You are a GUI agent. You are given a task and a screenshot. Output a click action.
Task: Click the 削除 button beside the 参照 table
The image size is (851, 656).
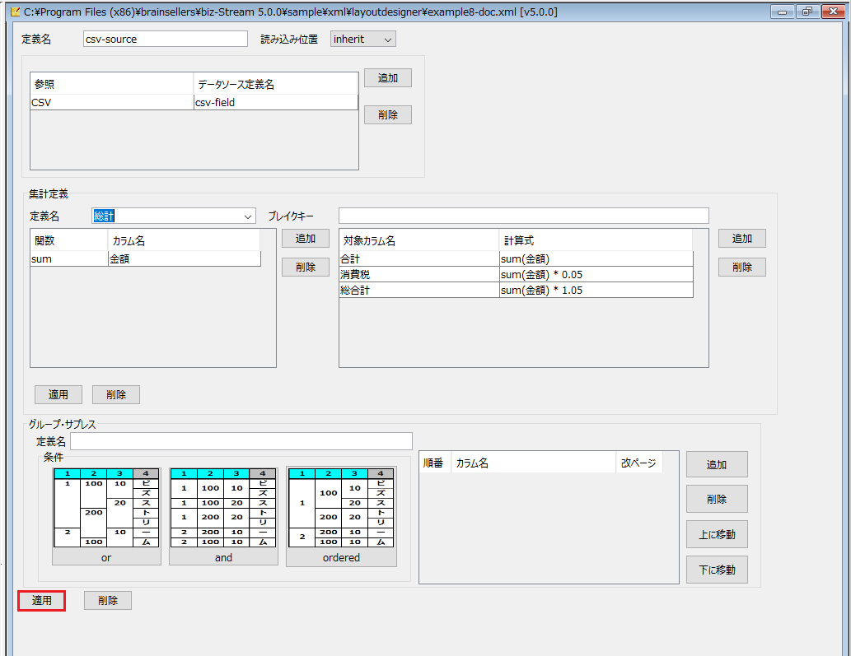click(387, 115)
